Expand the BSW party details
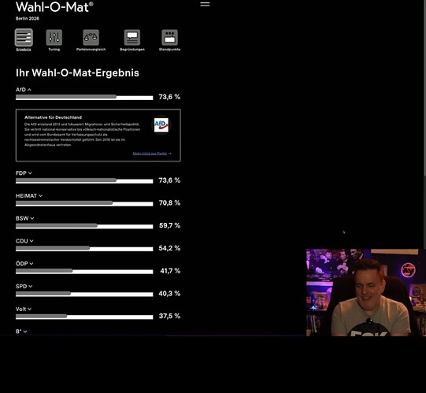The image size is (426, 393). [25, 218]
